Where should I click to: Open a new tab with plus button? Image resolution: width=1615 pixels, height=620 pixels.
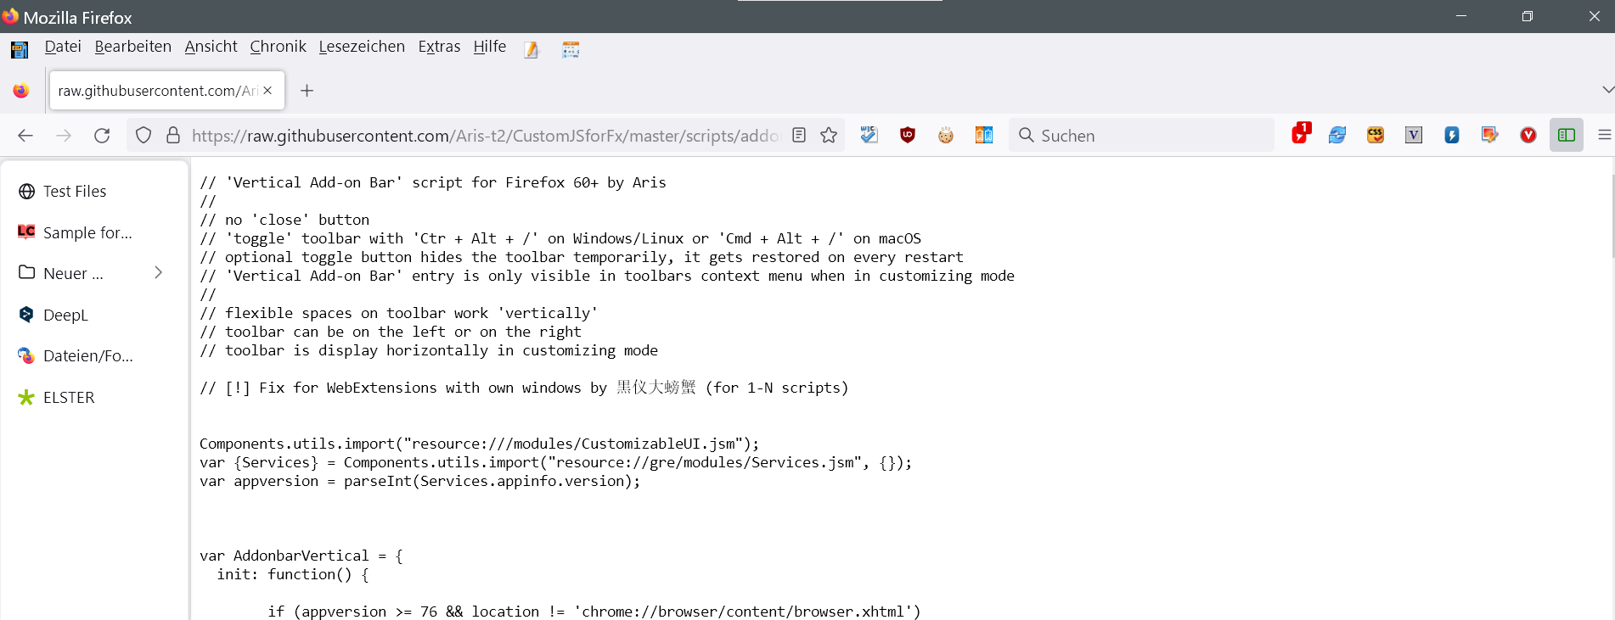(x=307, y=91)
